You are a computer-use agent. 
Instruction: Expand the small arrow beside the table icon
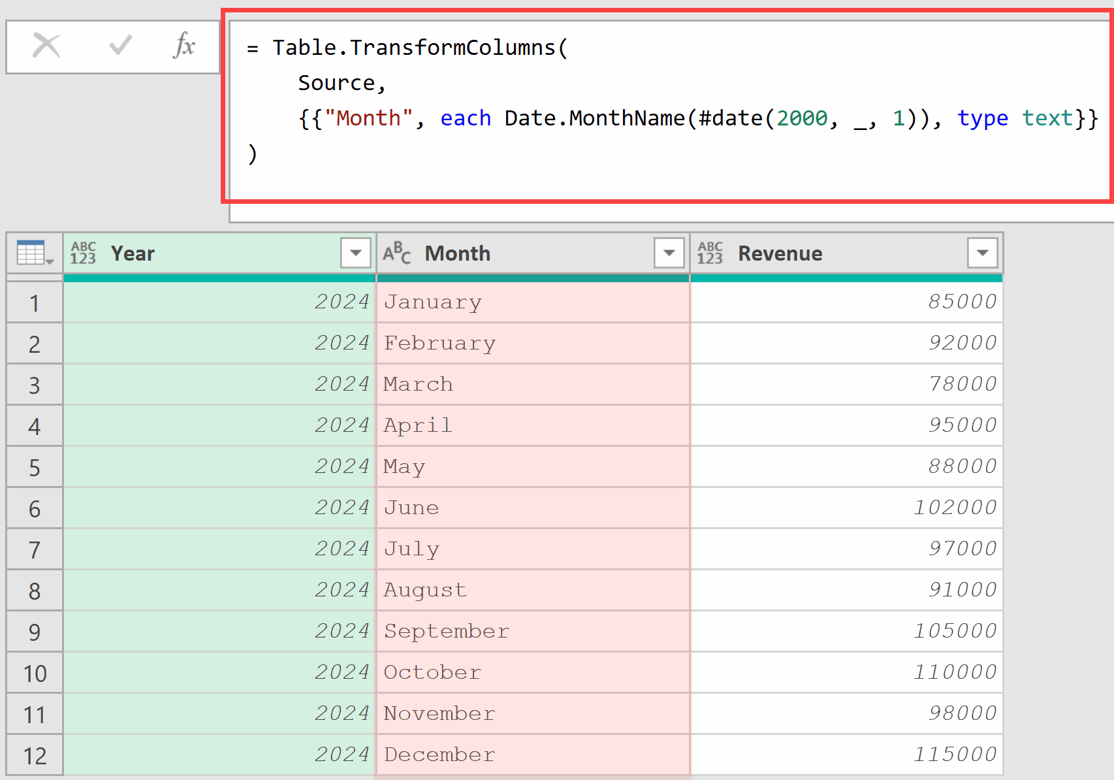coord(51,261)
